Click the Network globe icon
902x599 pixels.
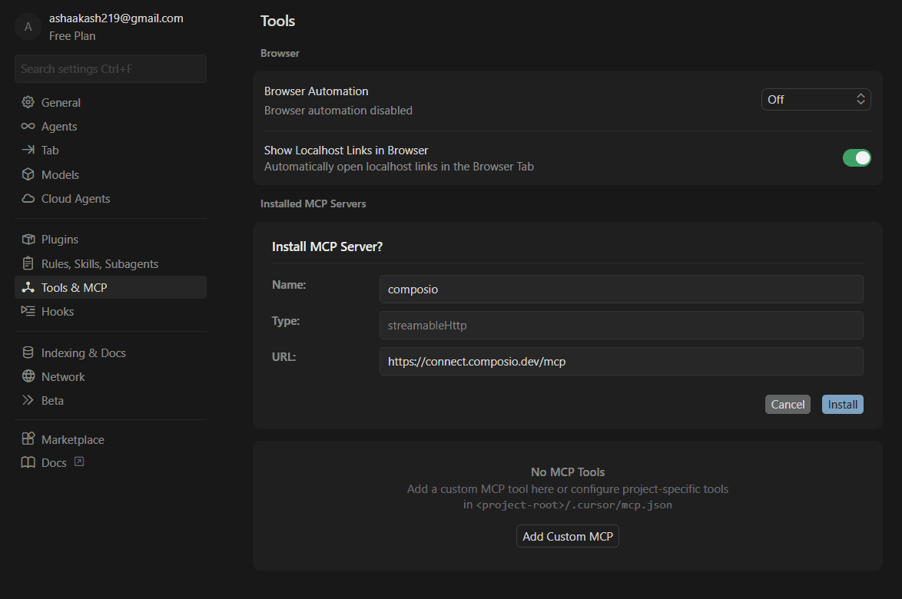coord(28,376)
